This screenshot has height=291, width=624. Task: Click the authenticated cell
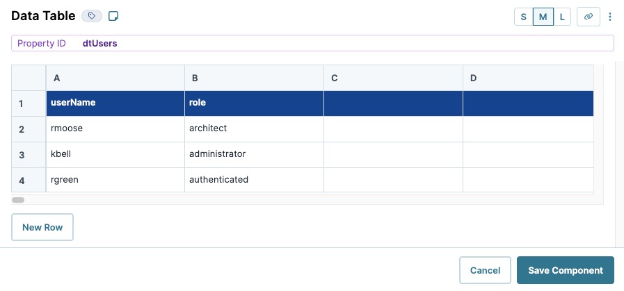(255, 180)
